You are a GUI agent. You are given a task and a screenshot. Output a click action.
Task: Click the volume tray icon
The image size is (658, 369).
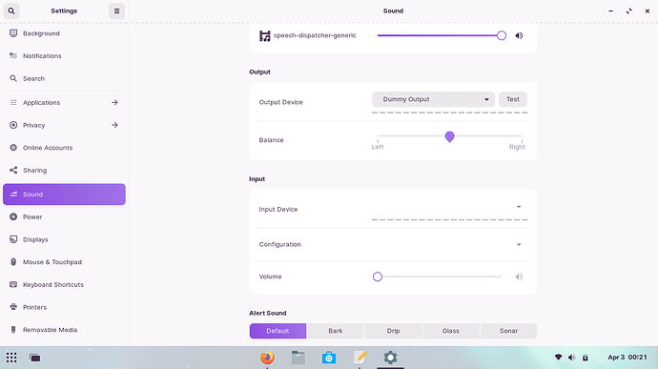(x=571, y=358)
